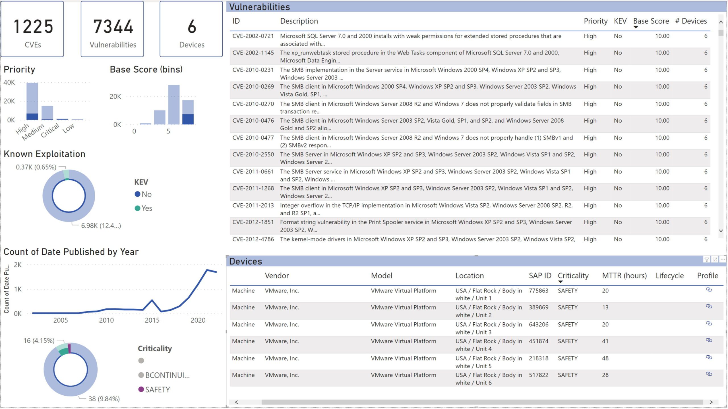The image size is (728, 409).
Task: Select the Medium bar in Priority chart
Action: pos(47,113)
